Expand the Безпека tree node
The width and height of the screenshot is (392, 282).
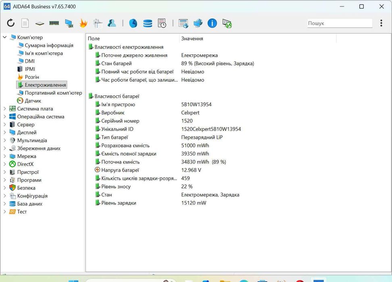pyautogui.click(x=5, y=188)
